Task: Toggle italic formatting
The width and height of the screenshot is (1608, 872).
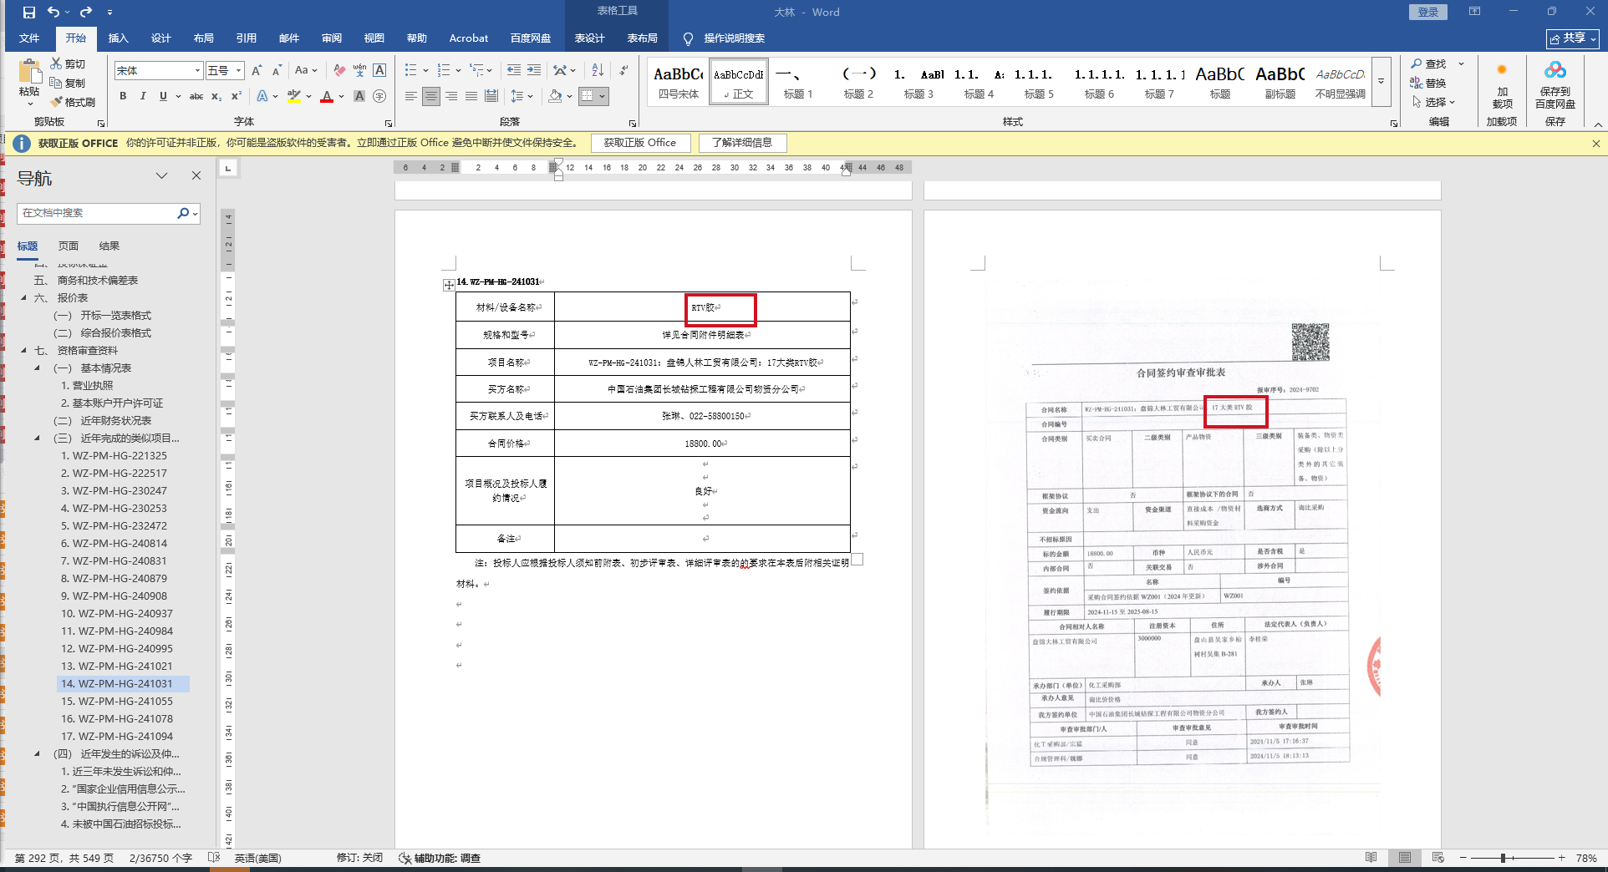Action: tap(143, 96)
